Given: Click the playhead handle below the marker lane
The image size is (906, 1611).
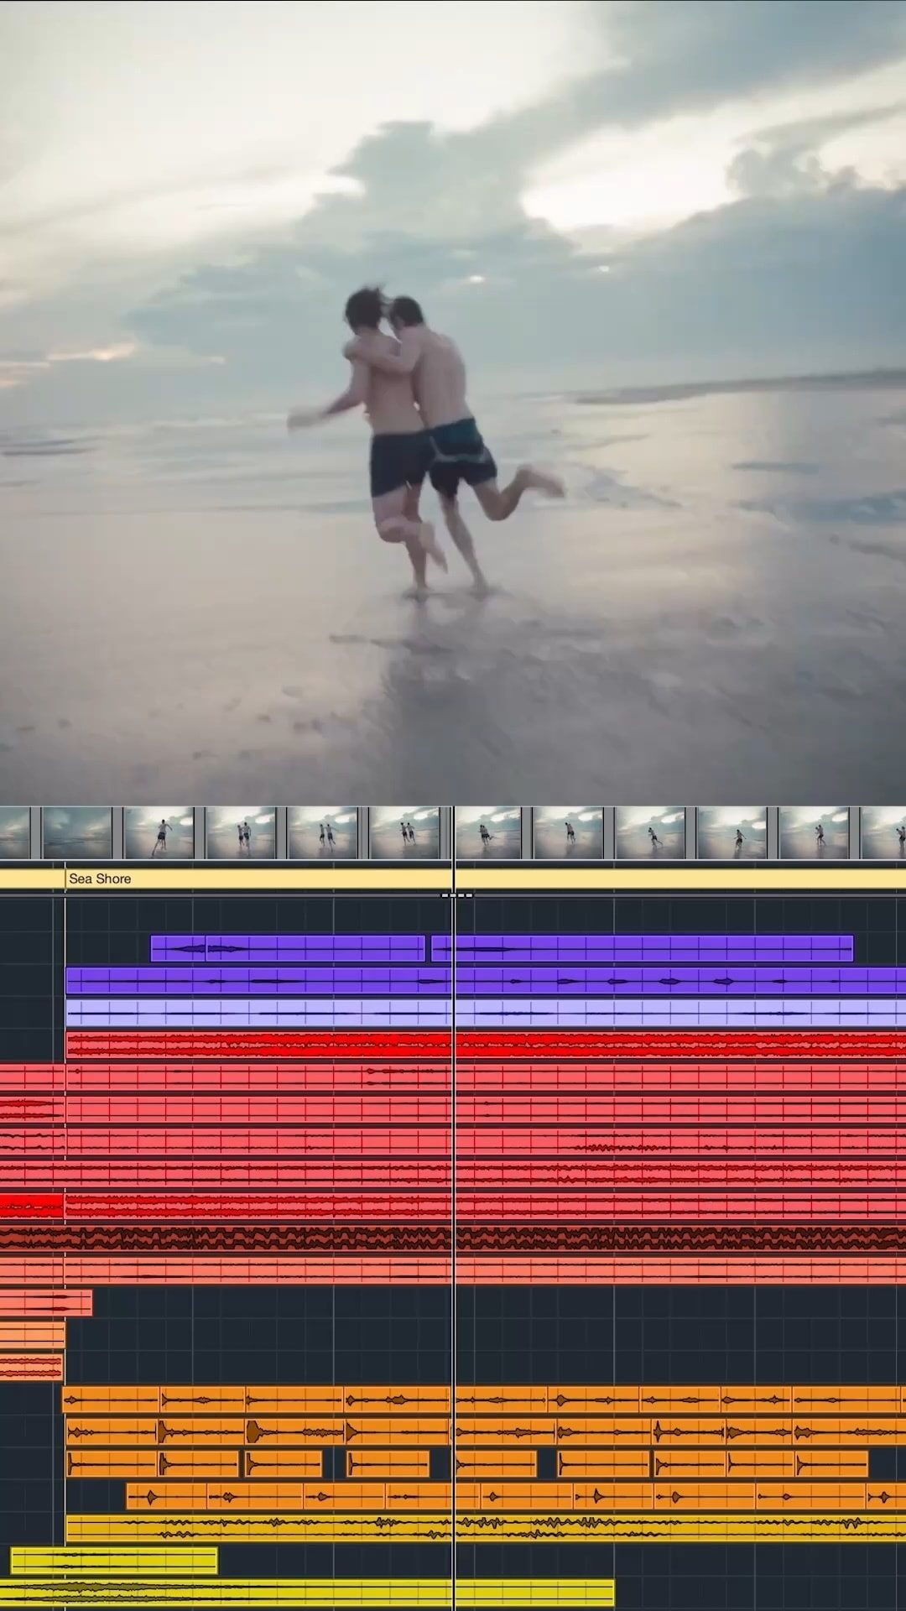Looking at the screenshot, I should point(457,895).
